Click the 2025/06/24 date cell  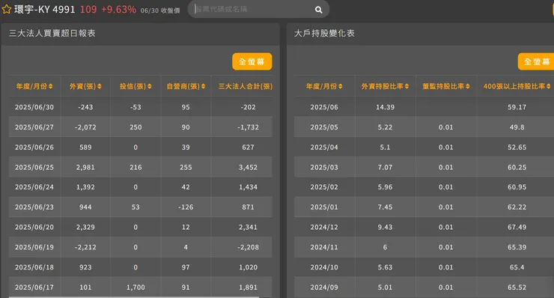click(x=34, y=187)
